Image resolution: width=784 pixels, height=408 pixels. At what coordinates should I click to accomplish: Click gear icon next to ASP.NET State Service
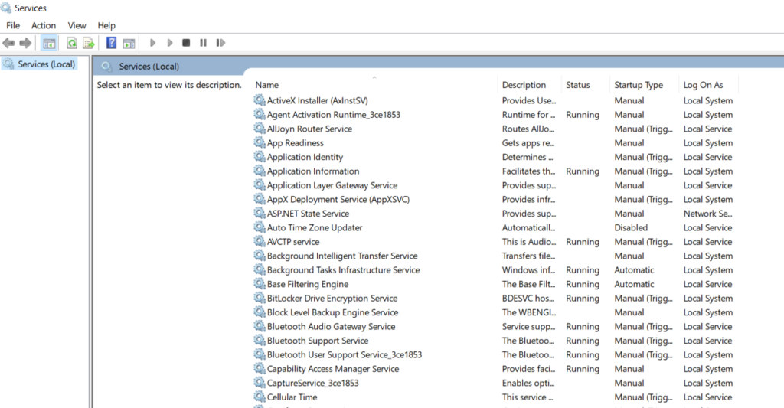click(x=259, y=213)
